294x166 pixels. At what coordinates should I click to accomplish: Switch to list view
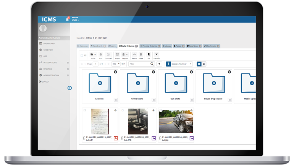coord(204,64)
